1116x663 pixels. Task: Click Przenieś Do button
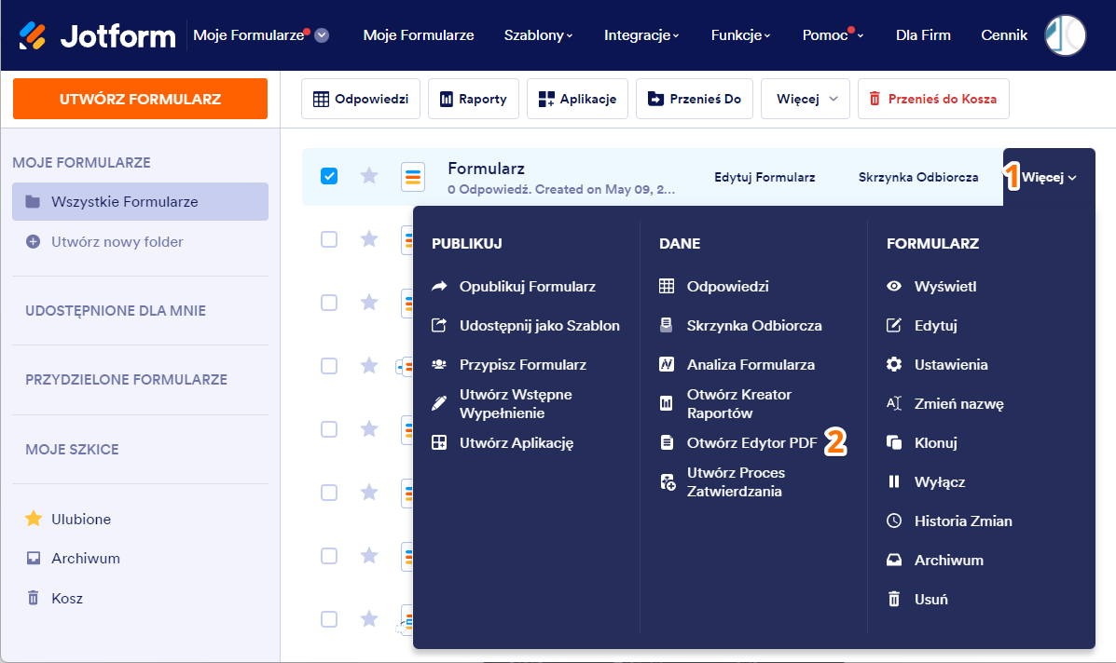[695, 99]
